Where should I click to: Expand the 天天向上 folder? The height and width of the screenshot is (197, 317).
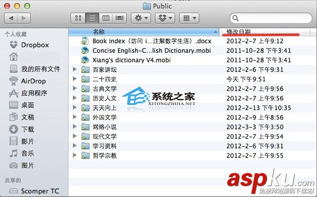tap(74, 107)
